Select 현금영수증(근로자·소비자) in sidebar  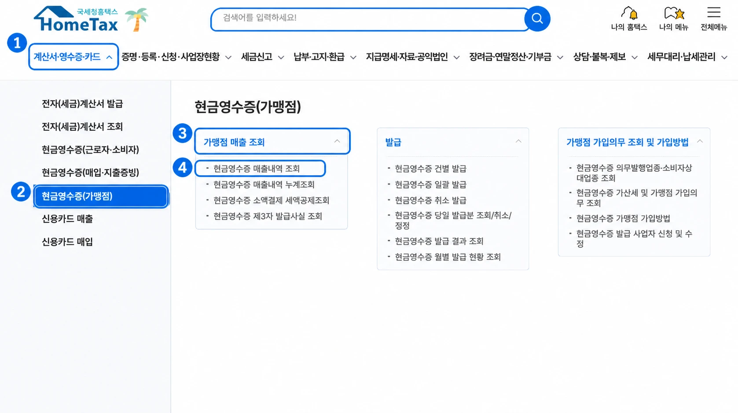(90, 150)
